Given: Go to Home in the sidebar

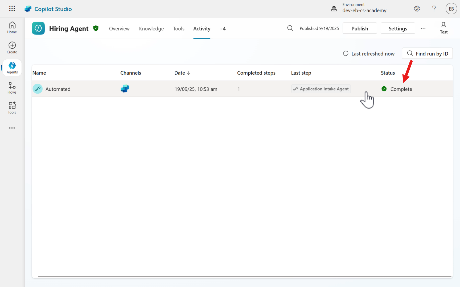Looking at the screenshot, I should 12,28.
